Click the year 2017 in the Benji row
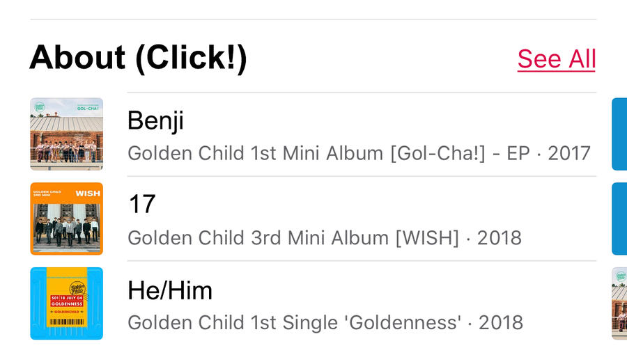The image size is (627, 364). pyautogui.click(x=568, y=152)
